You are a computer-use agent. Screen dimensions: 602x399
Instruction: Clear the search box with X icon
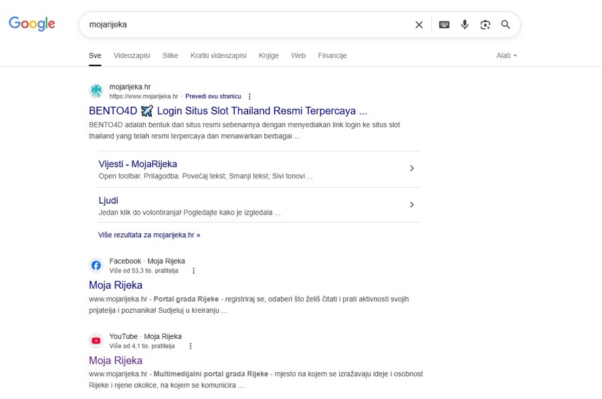click(419, 25)
